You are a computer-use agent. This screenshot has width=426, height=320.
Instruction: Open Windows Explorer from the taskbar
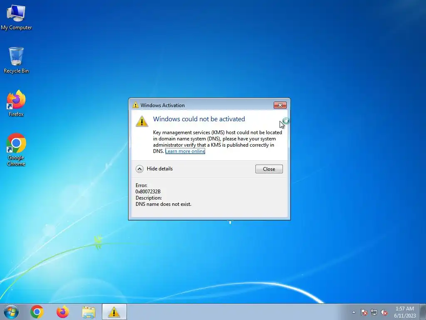[x=89, y=312]
